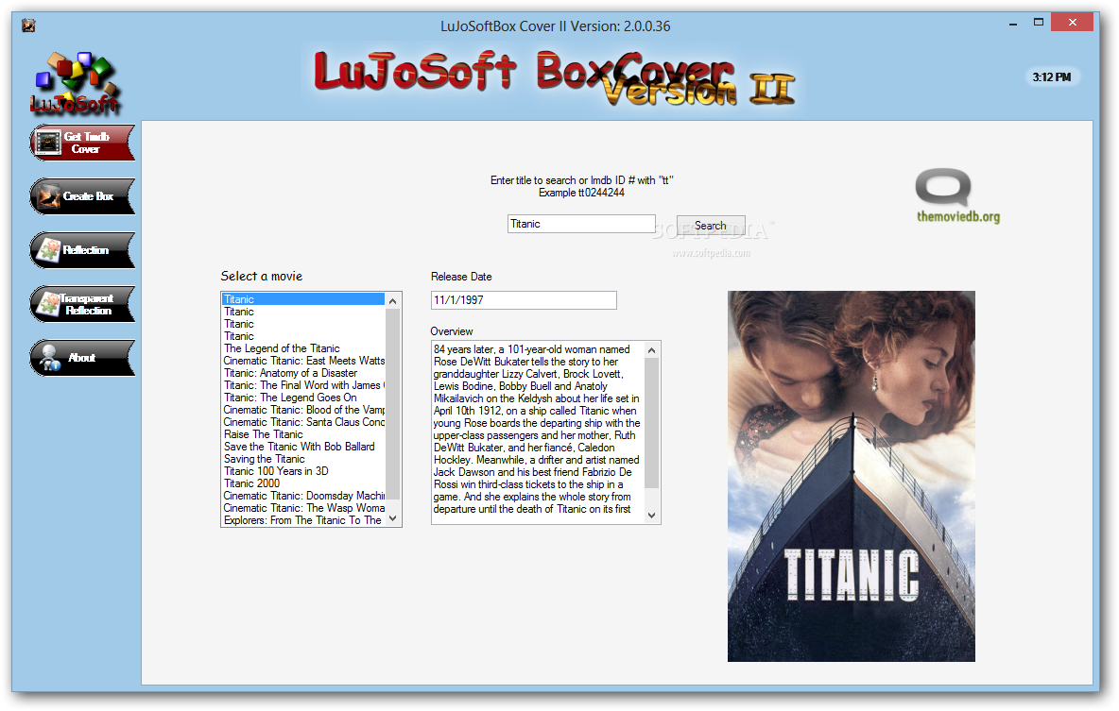Select Saving the Titanic
Image resolution: width=1119 pixels, height=711 pixels.
coord(303,459)
